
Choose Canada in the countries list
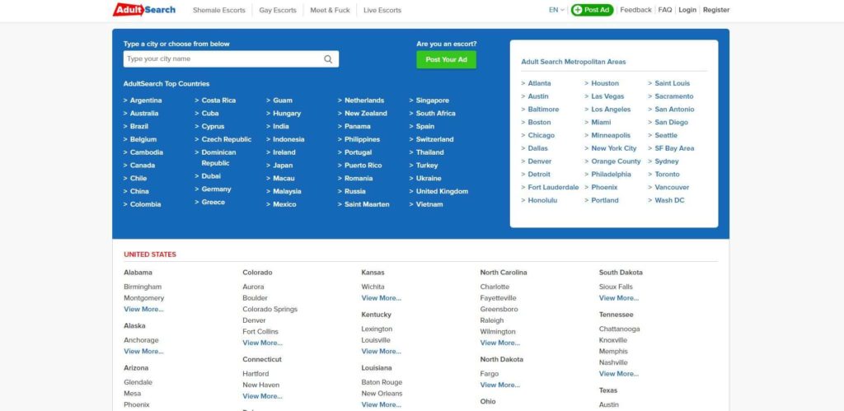[x=142, y=166]
